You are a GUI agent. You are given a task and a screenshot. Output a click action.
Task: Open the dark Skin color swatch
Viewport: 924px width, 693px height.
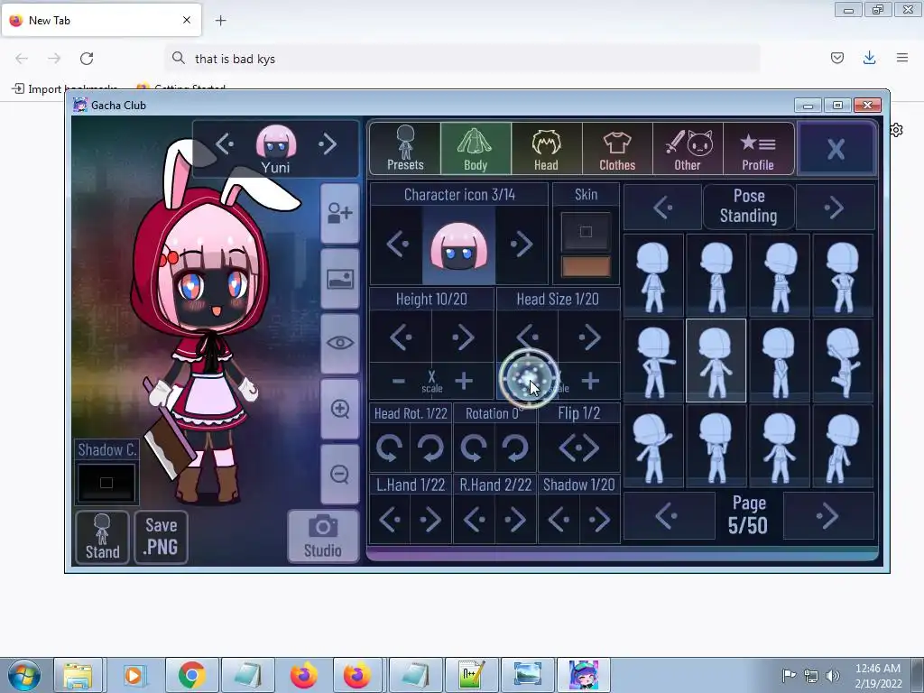[586, 232]
